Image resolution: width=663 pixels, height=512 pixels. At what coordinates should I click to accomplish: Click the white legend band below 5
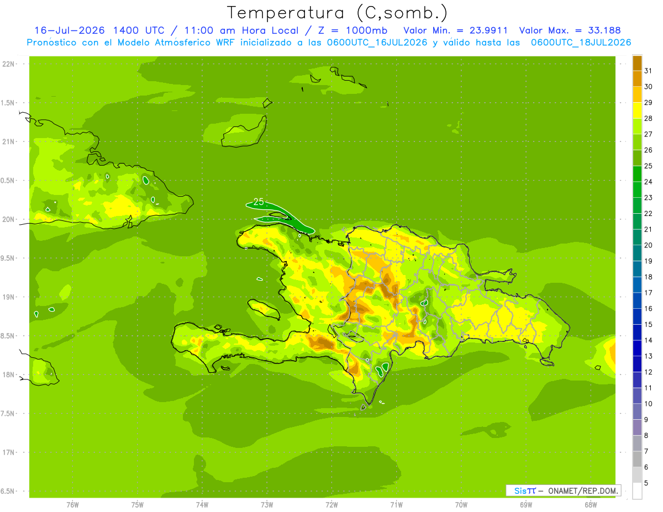point(637,490)
